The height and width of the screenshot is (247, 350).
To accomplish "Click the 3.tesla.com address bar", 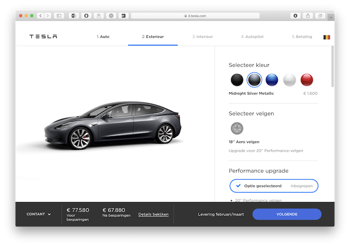I will [195, 16].
